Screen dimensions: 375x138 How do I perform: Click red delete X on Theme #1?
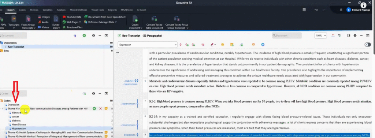point(100,109)
